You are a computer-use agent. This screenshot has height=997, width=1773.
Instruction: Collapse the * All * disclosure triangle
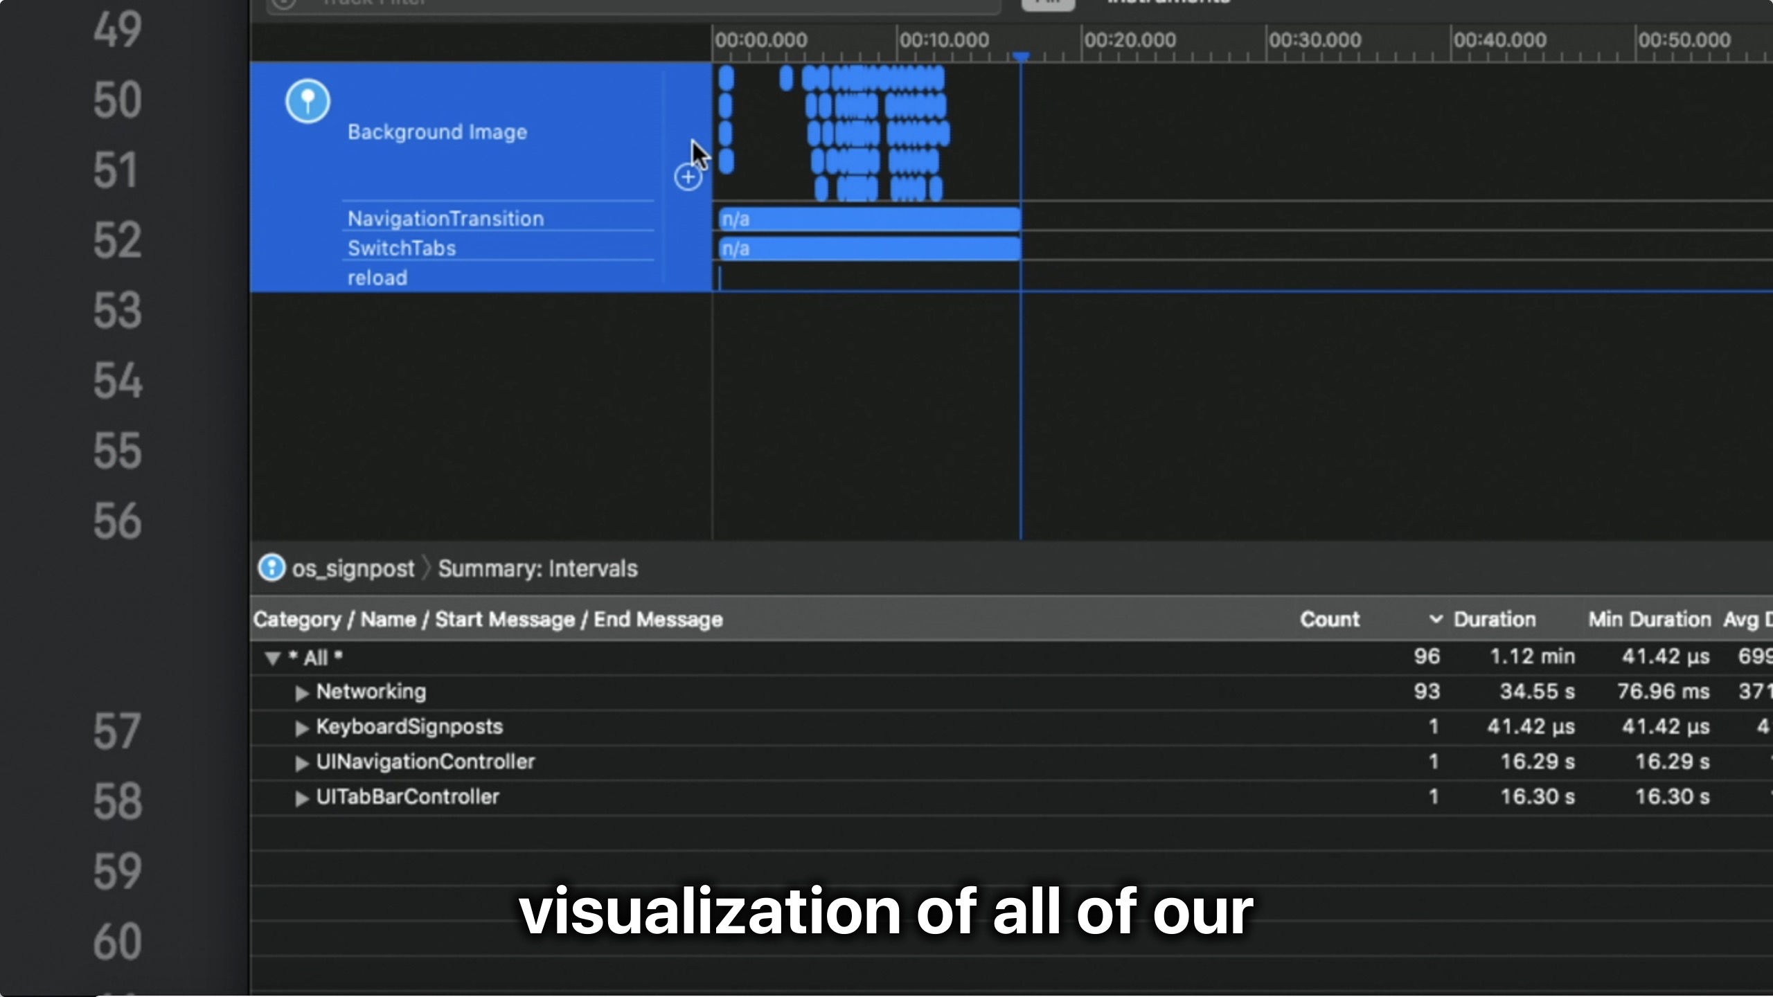[x=272, y=658]
